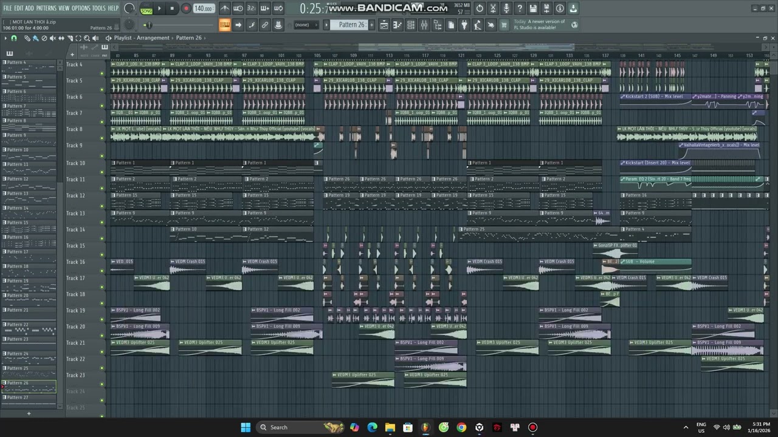Open the content library cart icon

pyautogui.click(x=503, y=25)
